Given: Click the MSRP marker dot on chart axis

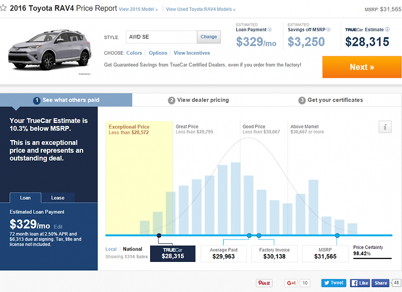Looking at the screenshot, I should click(x=337, y=236).
